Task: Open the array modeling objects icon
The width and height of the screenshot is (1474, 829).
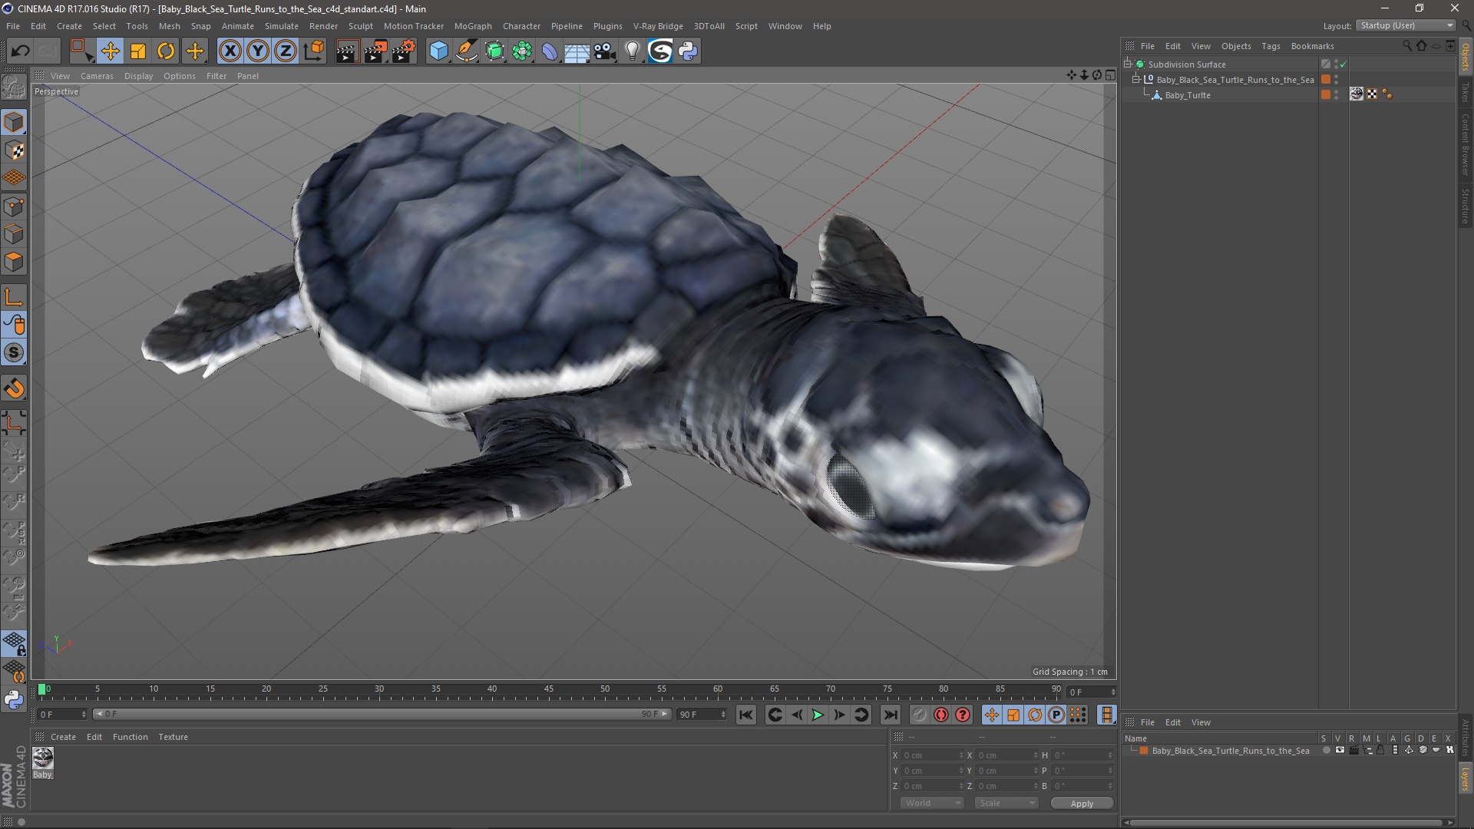Action: click(522, 51)
